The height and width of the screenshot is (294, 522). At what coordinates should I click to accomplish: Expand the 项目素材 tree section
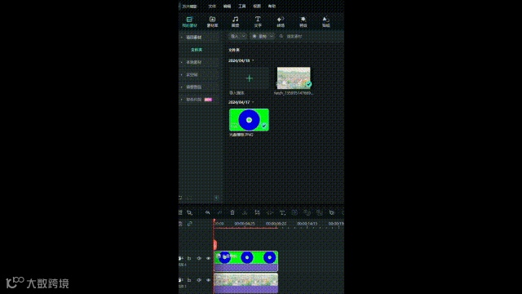click(182, 38)
